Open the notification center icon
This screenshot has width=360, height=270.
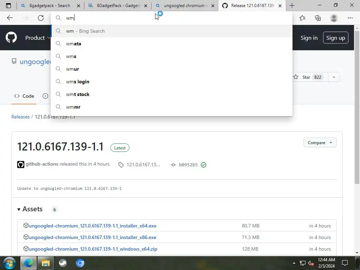(x=345, y=263)
